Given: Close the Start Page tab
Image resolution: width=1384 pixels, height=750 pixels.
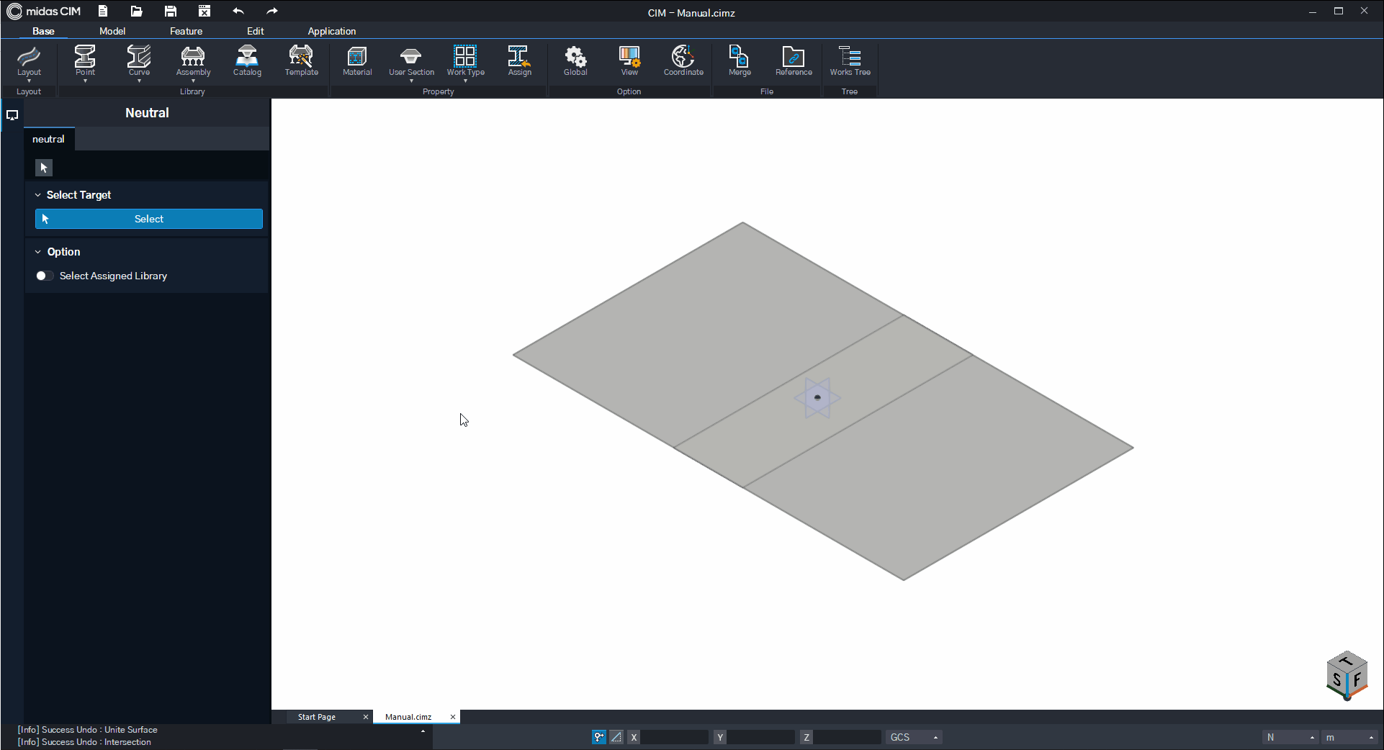Looking at the screenshot, I should [366, 717].
